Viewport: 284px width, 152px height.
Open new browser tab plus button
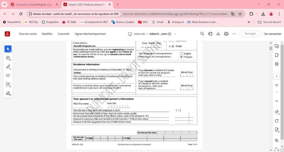tap(118, 4)
